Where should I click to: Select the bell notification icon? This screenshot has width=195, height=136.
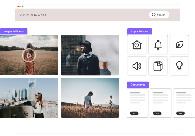click(158, 45)
